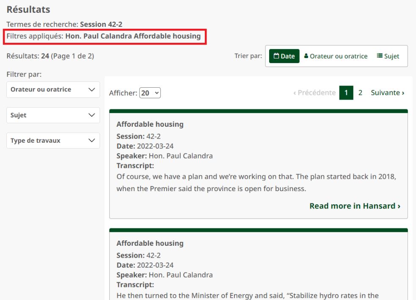This screenshot has width=416, height=300.
Task: Select current page 1 in pagination
Action: 346,92
